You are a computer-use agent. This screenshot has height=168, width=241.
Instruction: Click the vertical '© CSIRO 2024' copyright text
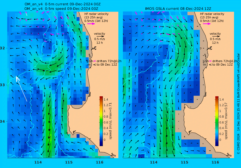pos(238,144)
